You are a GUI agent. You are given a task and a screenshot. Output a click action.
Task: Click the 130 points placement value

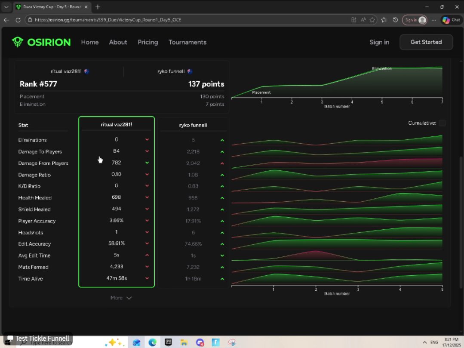pos(212,96)
